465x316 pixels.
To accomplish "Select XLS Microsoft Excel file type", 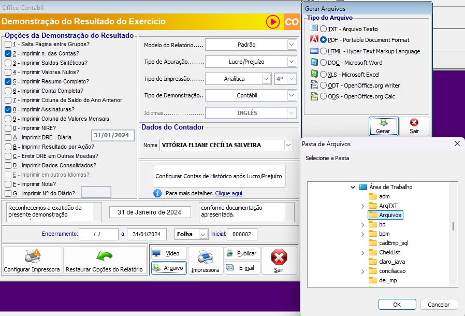I will (x=324, y=74).
